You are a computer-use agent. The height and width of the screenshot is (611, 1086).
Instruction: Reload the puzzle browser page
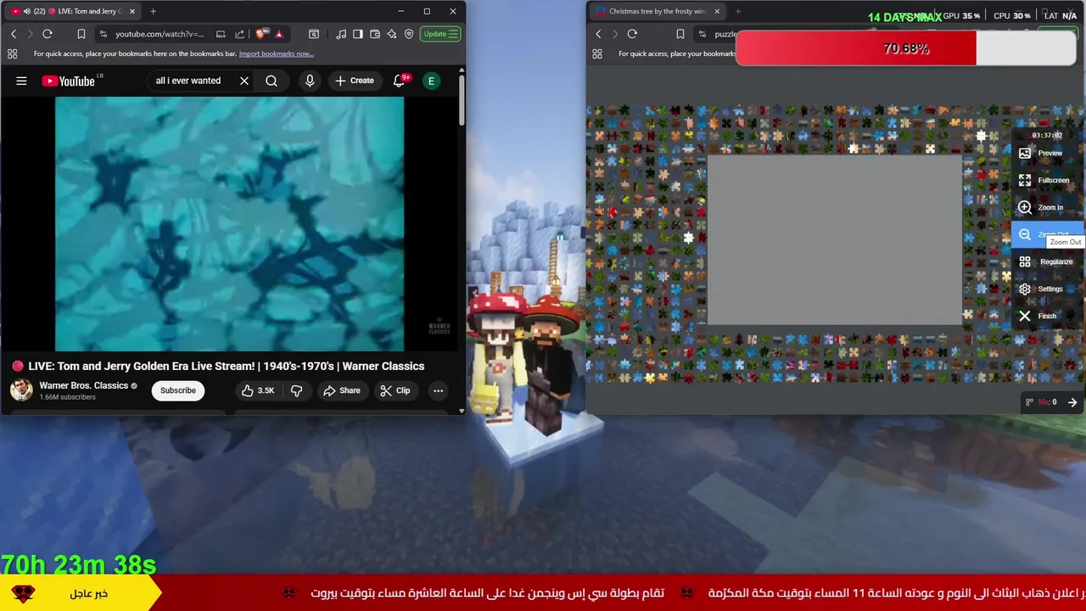(x=632, y=34)
